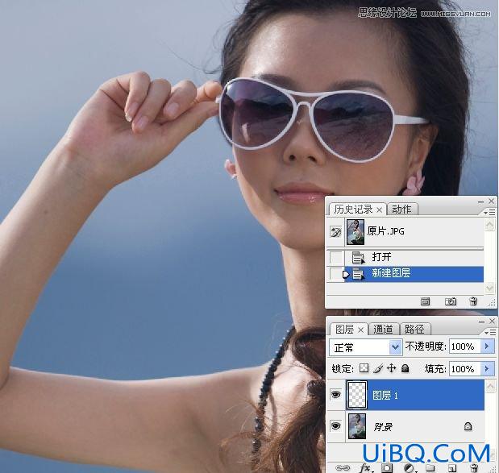The width and height of the screenshot is (499, 473).
Task: Delete layer using Layers panel trash icon
Action: tap(474, 468)
